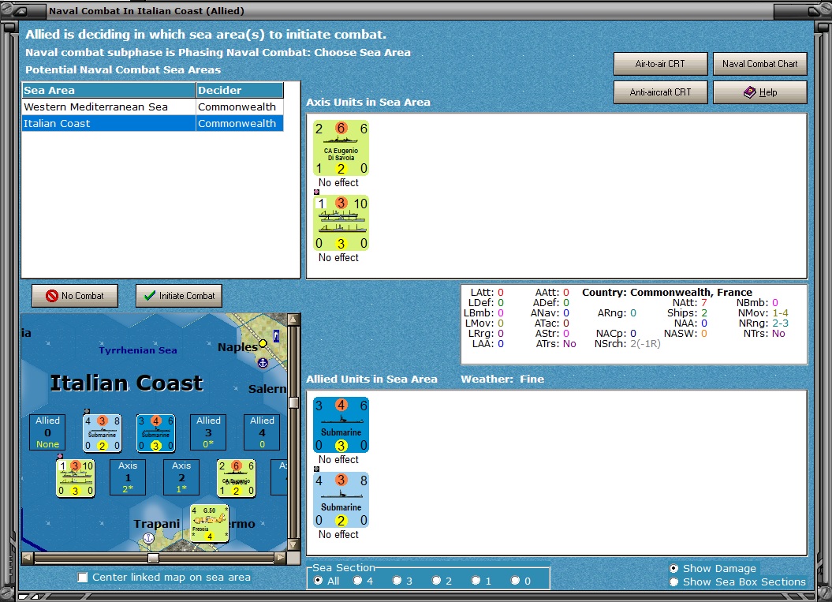Click Trapani port anchor icon on map
The width and height of the screenshot is (832, 602).
pyautogui.click(x=148, y=538)
